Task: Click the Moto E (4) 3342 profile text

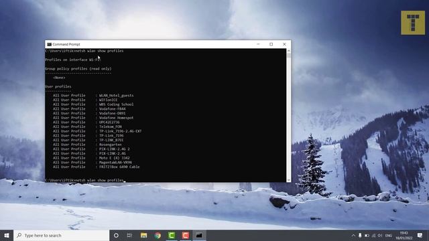Action: 115,158
